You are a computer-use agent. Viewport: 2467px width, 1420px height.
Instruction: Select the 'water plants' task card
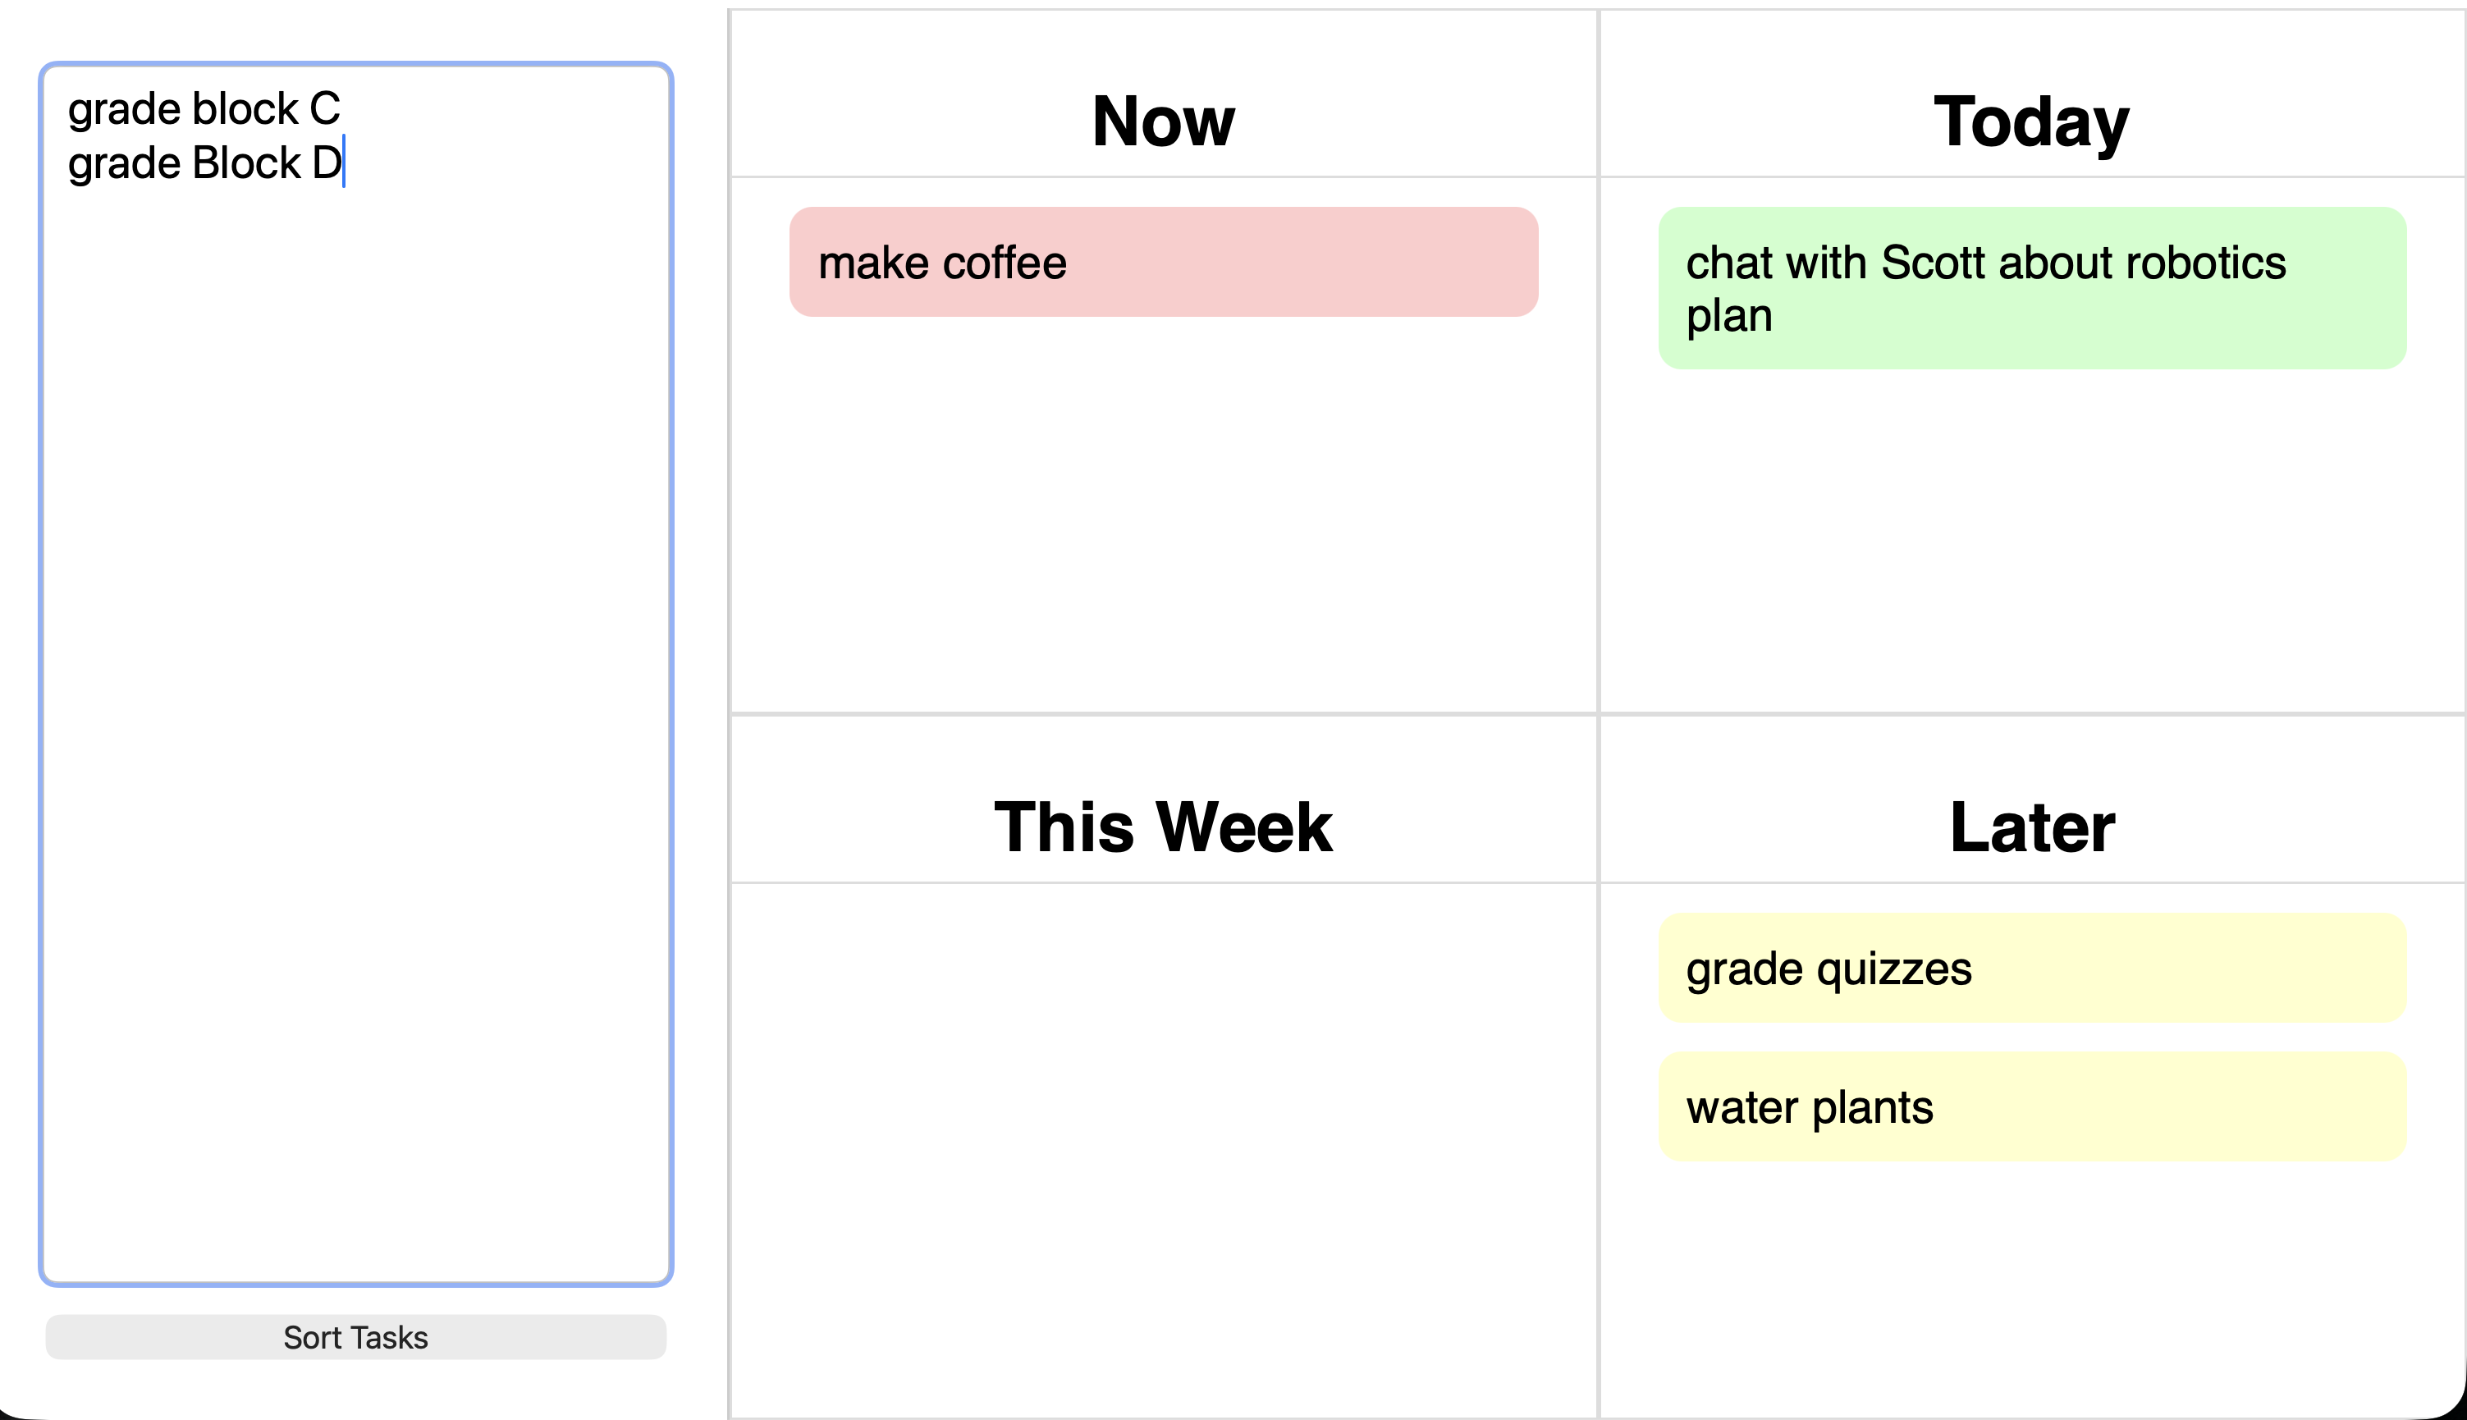pos(2032,1107)
